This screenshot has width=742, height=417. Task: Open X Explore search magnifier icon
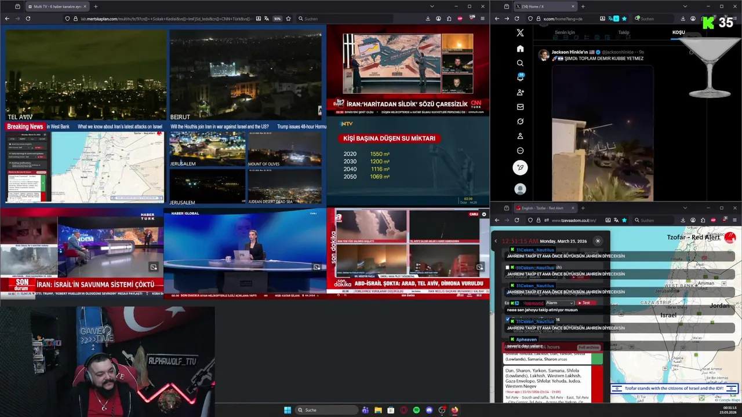pyautogui.click(x=520, y=63)
